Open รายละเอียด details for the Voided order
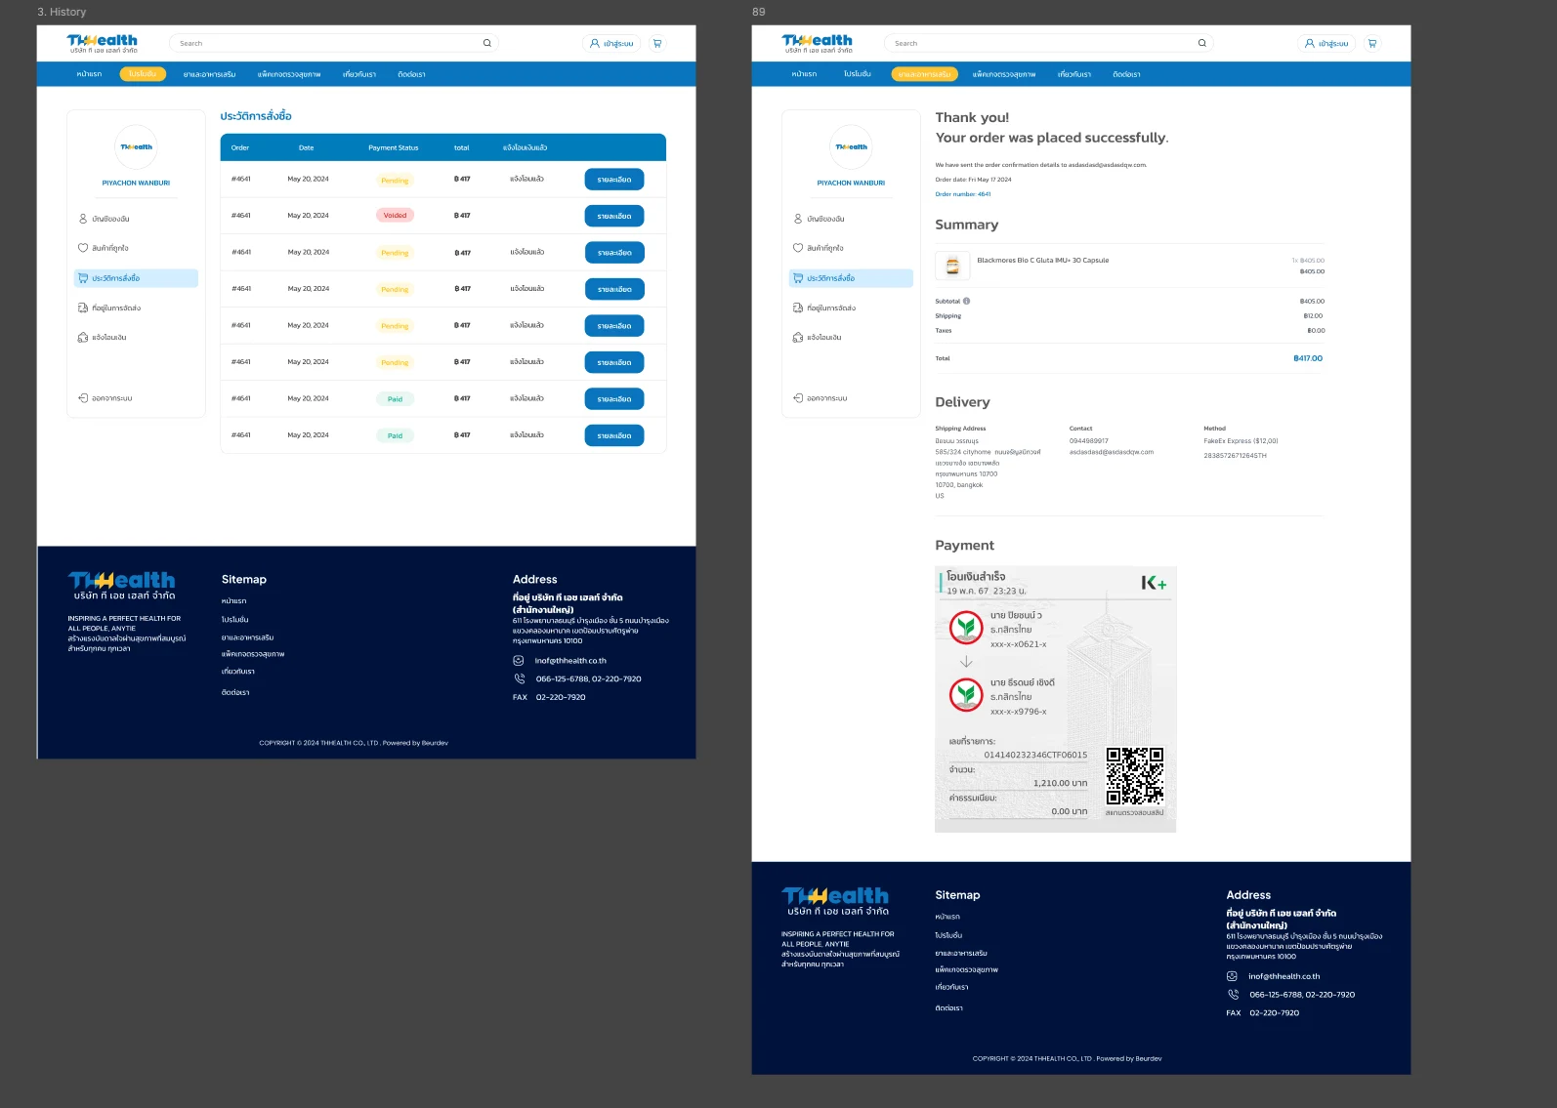Viewport: 1557px width, 1108px height. click(614, 216)
